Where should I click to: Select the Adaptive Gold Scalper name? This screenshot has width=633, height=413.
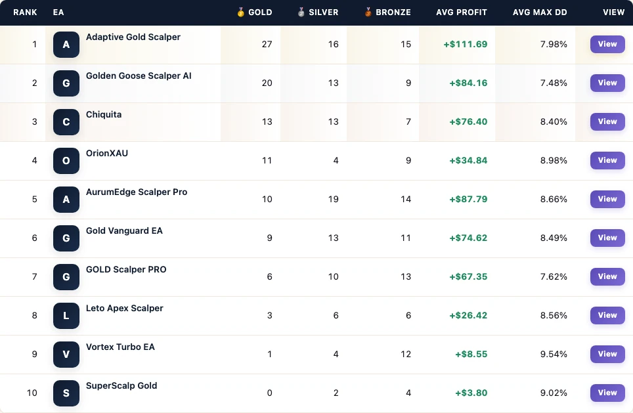point(133,37)
